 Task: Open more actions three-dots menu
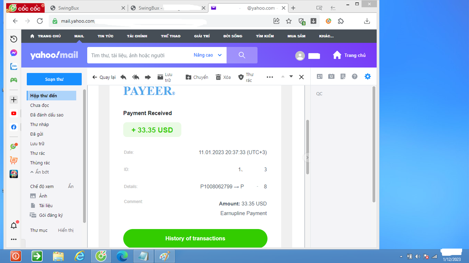[x=270, y=77]
